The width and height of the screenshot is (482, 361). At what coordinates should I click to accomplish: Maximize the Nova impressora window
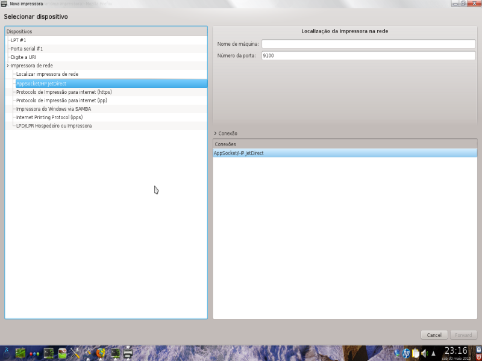point(463,4)
